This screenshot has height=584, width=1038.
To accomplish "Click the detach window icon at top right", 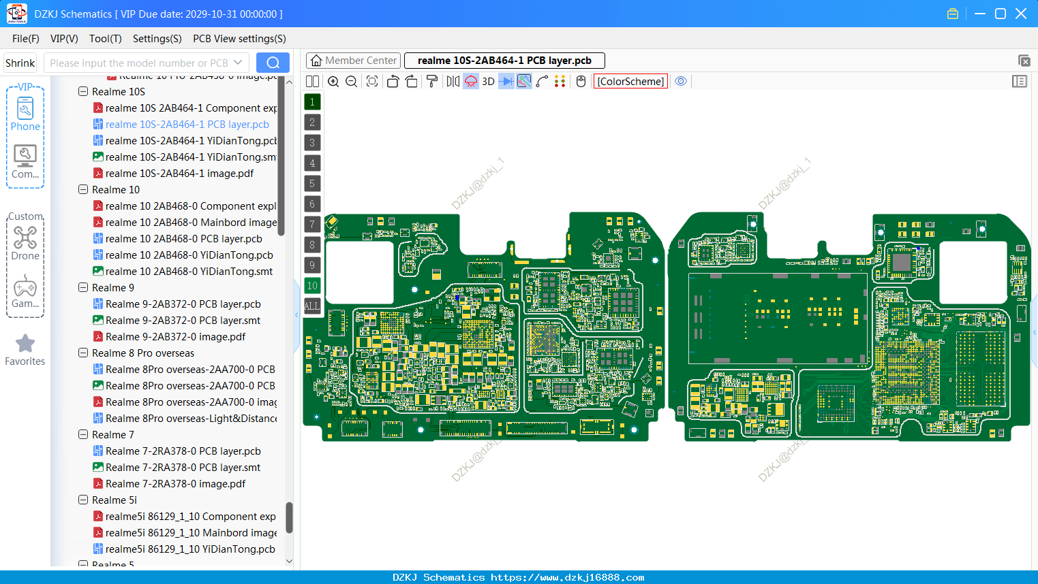I will point(1024,61).
